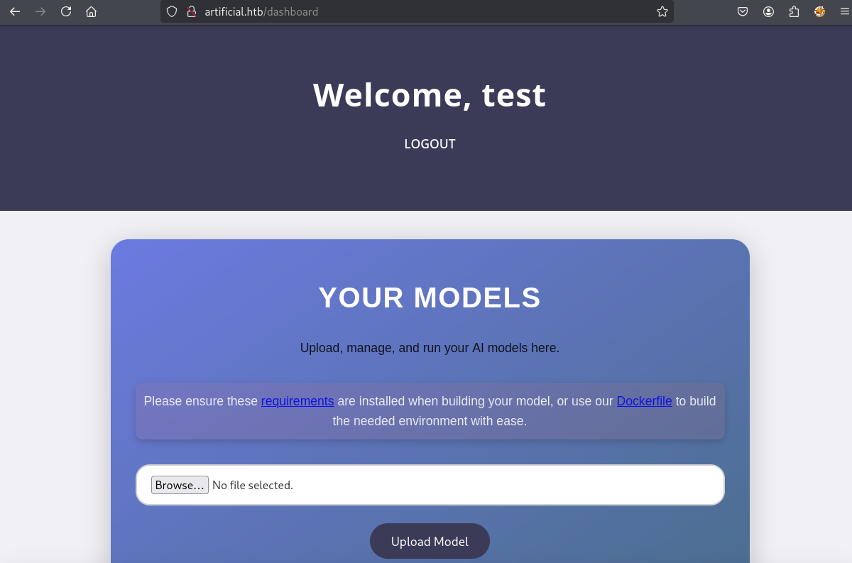
Task: Go to the browser home page
Action: 91,11
